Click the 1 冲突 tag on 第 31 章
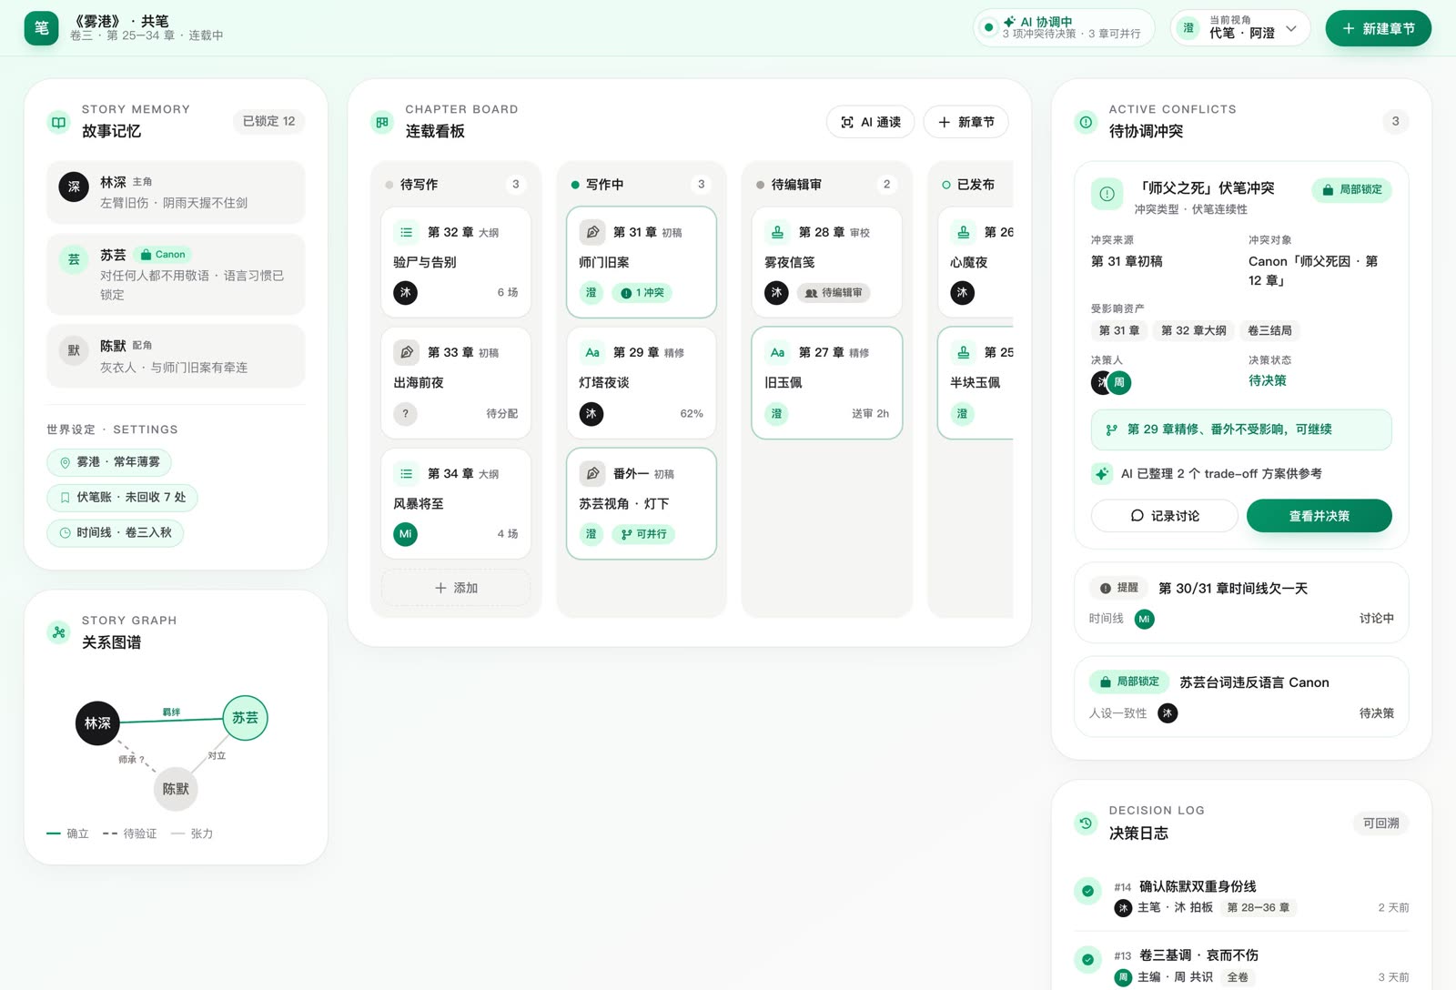Viewport: 1456px width, 990px height. 642,293
